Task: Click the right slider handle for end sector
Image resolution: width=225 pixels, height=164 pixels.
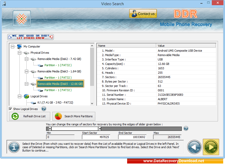Action: pyautogui.click(x=100, y=129)
